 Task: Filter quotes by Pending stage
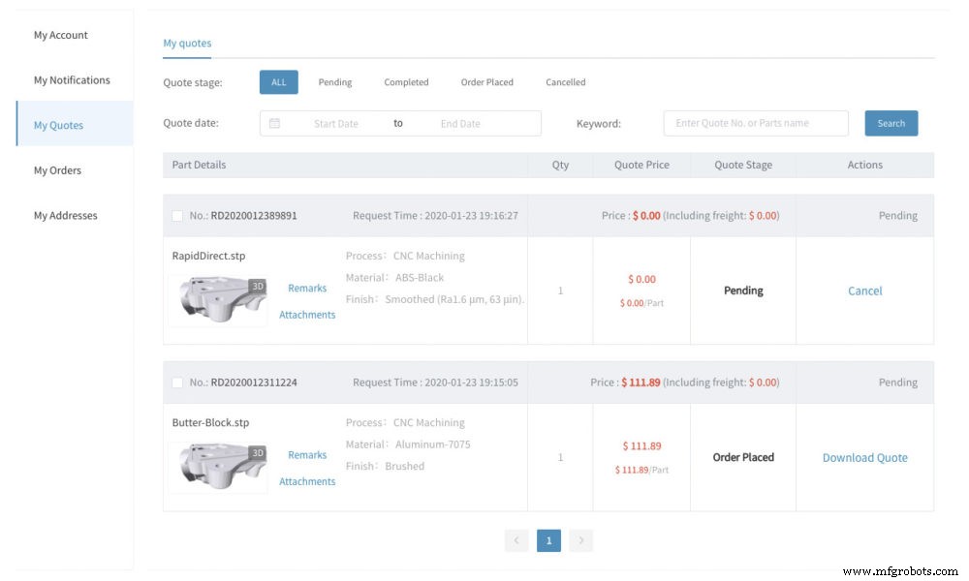pyautogui.click(x=334, y=82)
